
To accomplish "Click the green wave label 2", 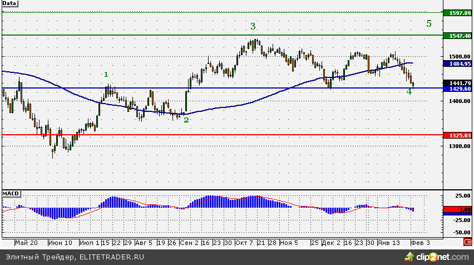I will tap(186, 120).
